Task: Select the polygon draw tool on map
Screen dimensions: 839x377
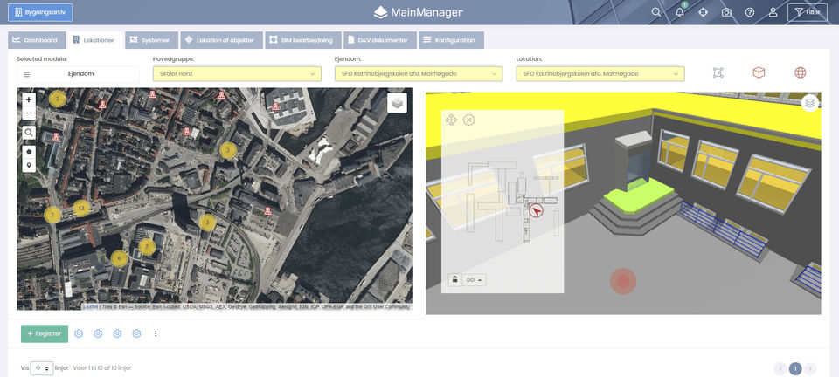Action: [29, 151]
